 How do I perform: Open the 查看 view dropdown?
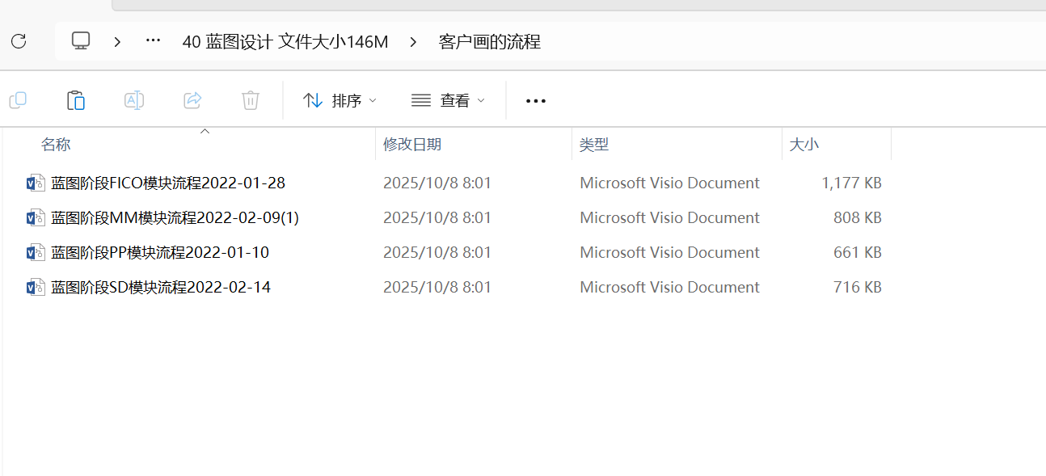449,101
